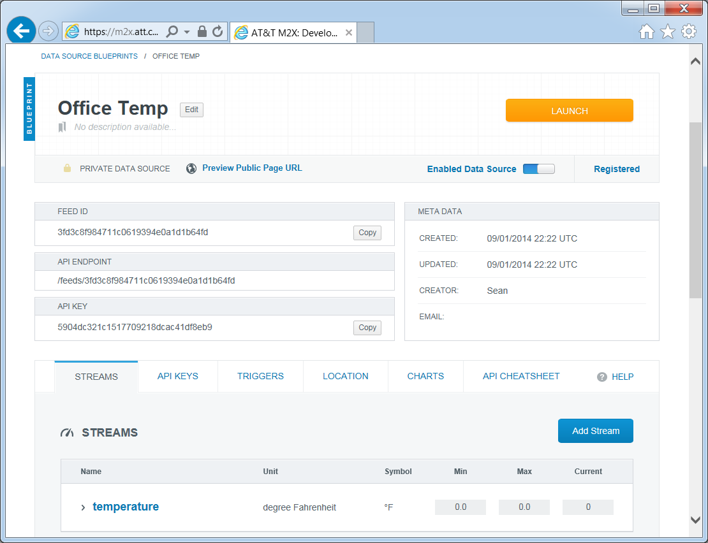
Task: Open favorites with the star icon
Action: pos(667,31)
